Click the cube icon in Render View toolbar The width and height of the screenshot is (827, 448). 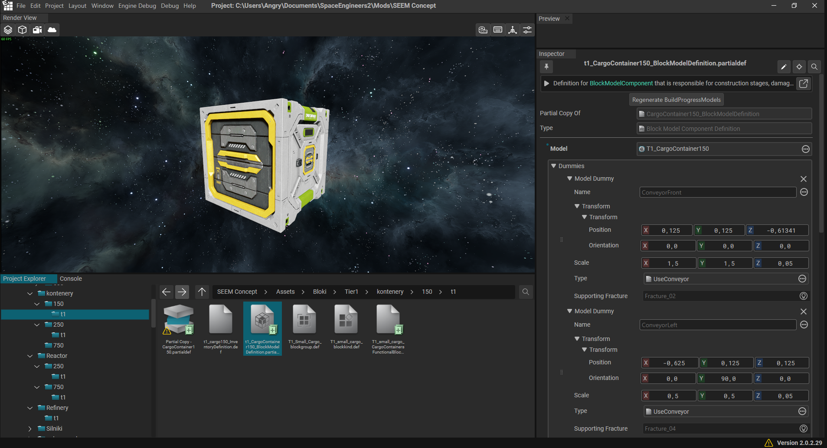tap(23, 30)
